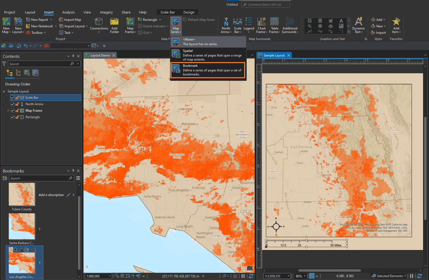Screen dimensions: 429x280
Task: Toggle Rectangle element visibility checkbox
Action: tap(13, 117)
